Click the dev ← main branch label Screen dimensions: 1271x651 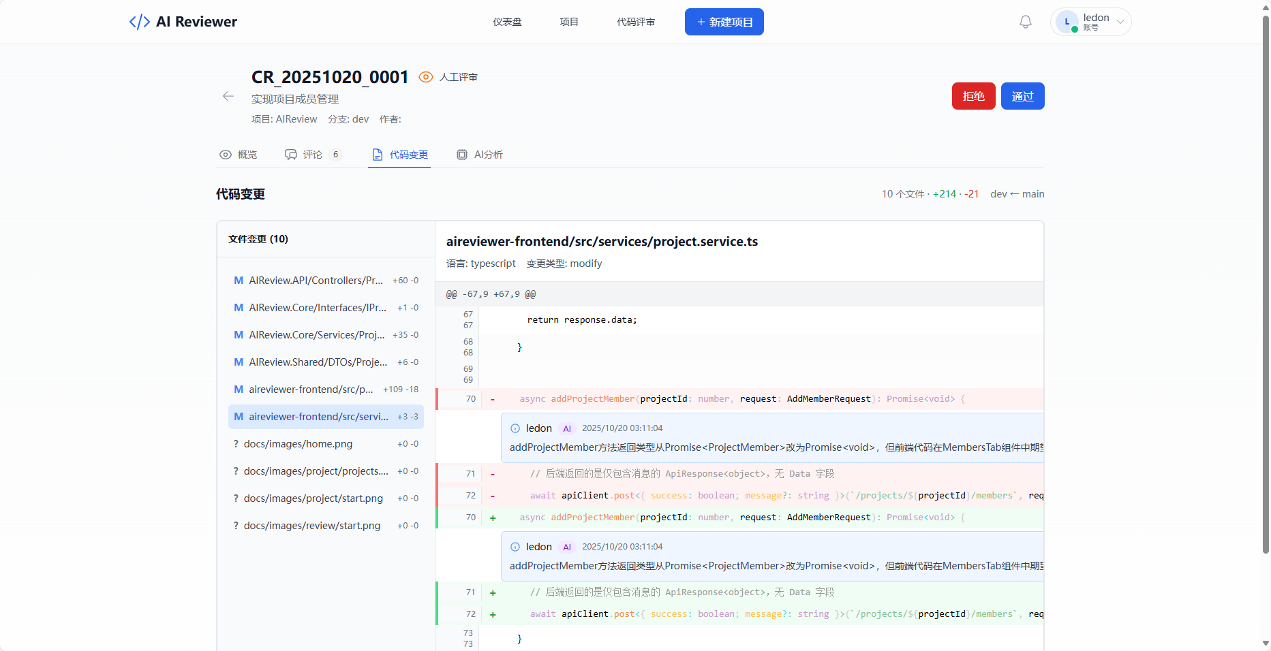point(1017,194)
